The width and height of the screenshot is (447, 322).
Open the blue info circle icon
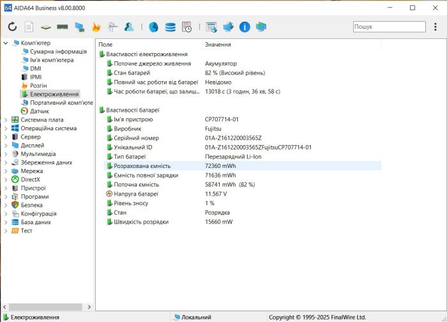click(x=245, y=27)
